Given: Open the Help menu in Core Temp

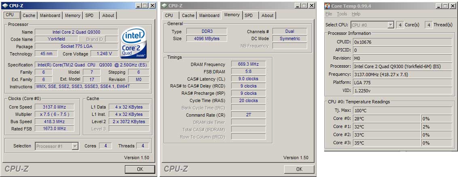Looking at the screenshot, I should (x=356, y=14).
